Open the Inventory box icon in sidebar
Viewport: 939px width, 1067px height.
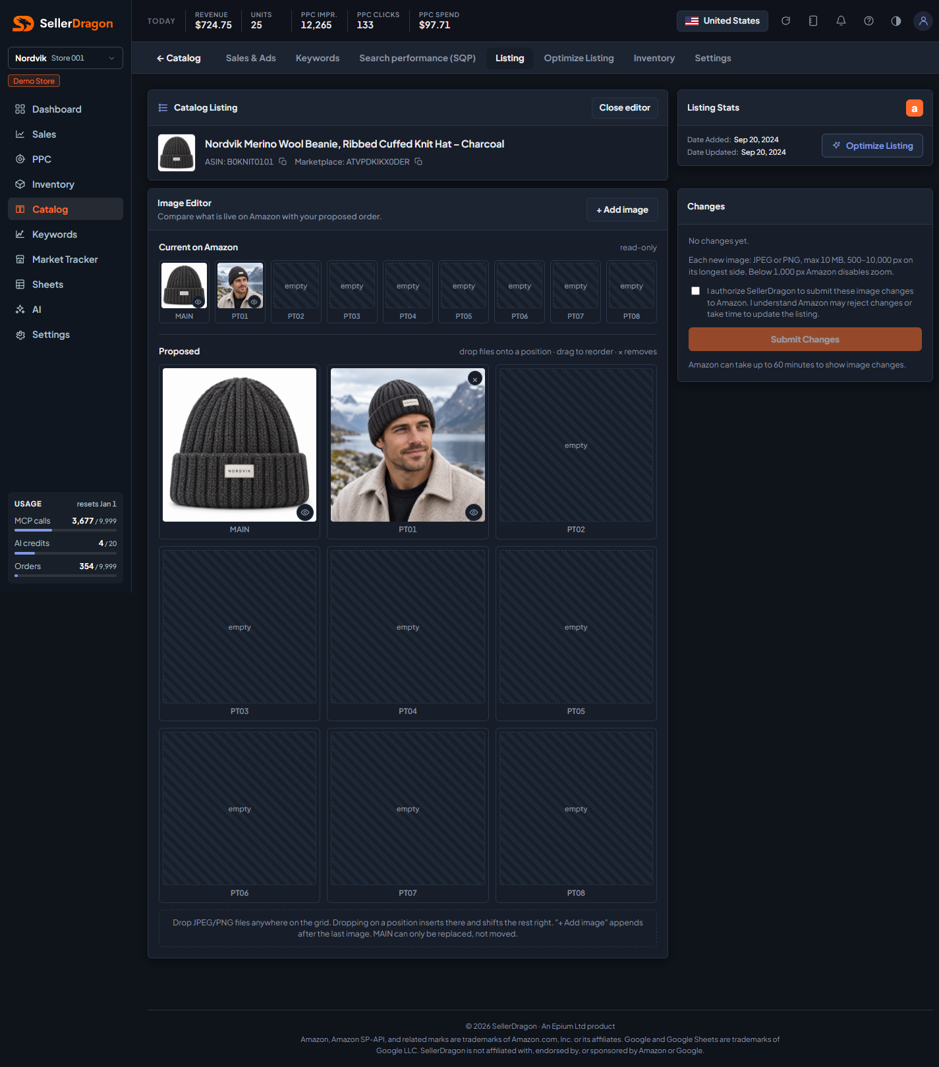(x=20, y=184)
